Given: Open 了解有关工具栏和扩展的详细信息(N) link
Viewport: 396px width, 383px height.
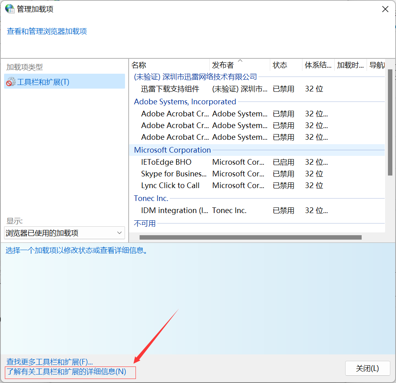Looking at the screenshot, I should click(67, 372).
